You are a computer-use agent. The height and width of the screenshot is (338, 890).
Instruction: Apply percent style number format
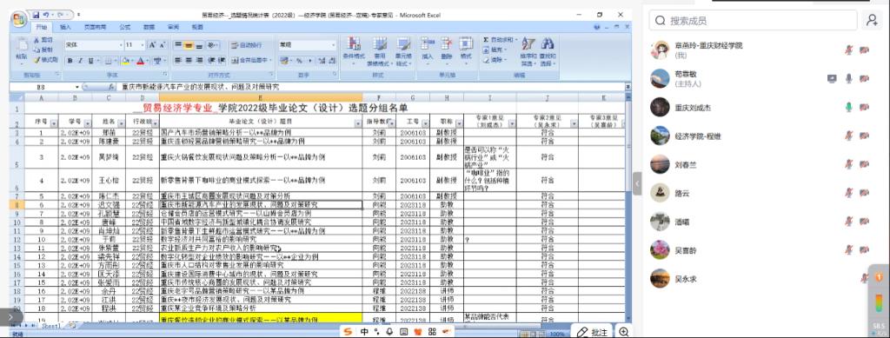tap(300, 61)
